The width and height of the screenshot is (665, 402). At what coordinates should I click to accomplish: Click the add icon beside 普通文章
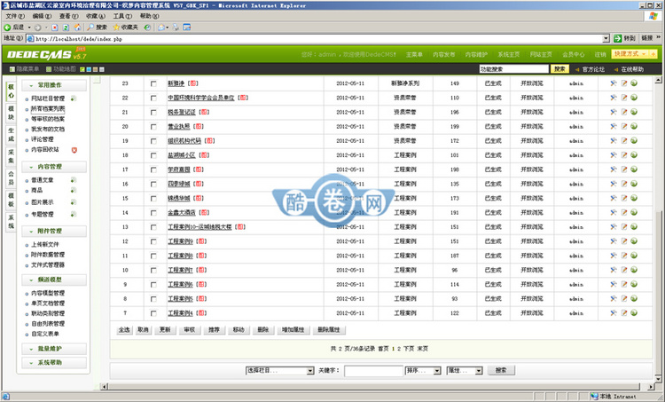(x=74, y=180)
